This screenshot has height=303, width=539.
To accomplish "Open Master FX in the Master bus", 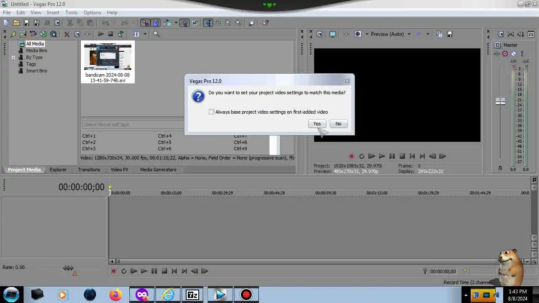I will 497,53.
